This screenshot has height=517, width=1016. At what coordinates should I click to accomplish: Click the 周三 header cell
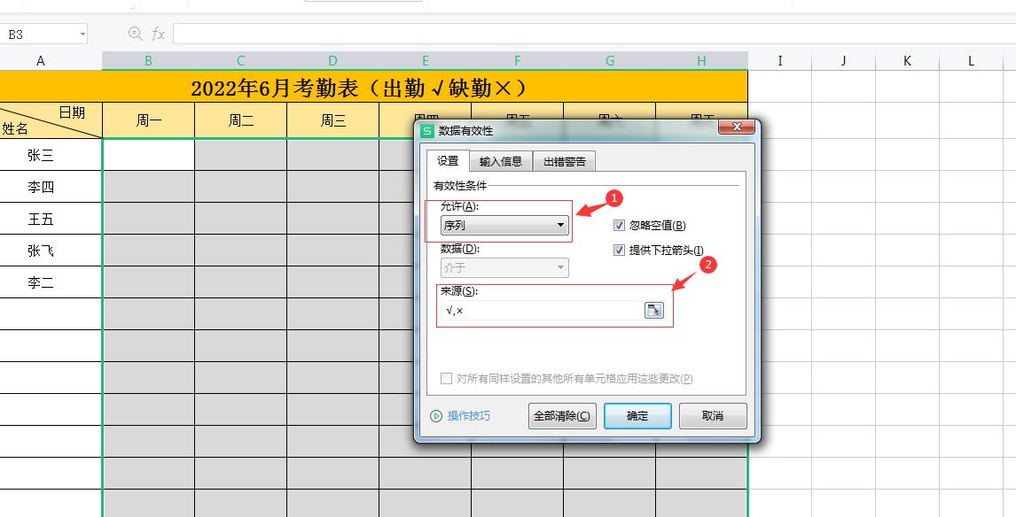[332, 120]
